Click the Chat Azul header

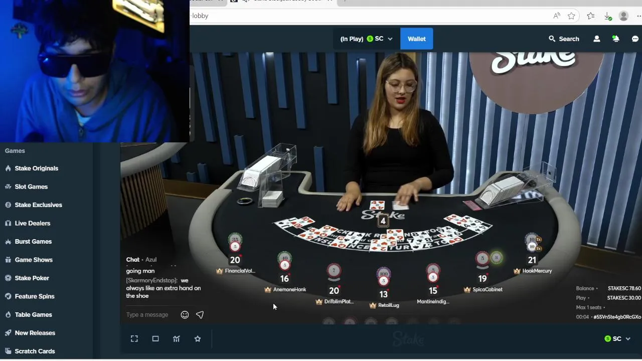[x=141, y=260]
